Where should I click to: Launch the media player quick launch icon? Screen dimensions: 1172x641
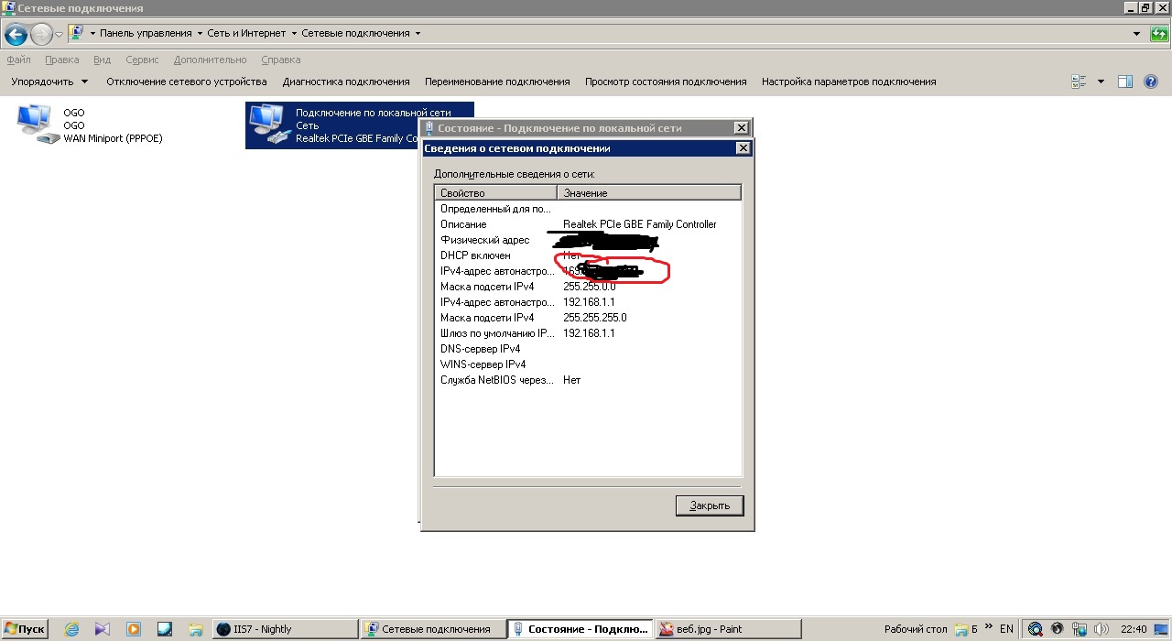(x=134, y=629)
